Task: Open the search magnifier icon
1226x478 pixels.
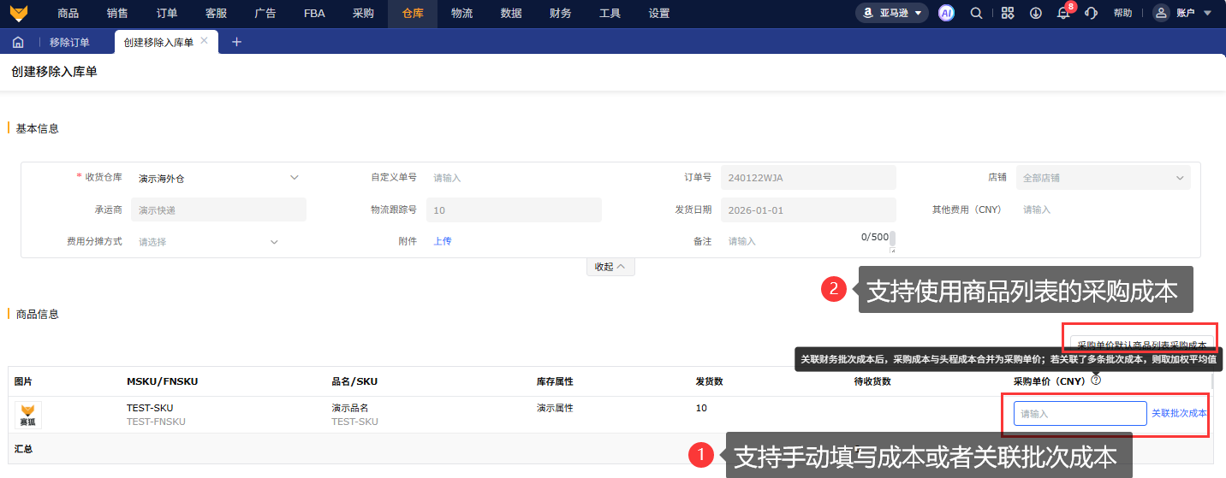Action: (976, 13)
